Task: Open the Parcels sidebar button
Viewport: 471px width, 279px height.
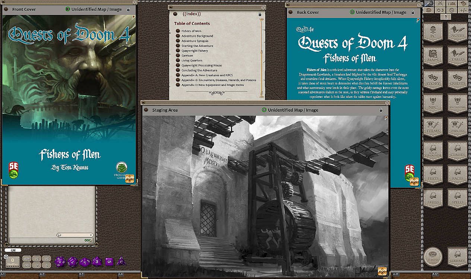Action: [458, 127]
